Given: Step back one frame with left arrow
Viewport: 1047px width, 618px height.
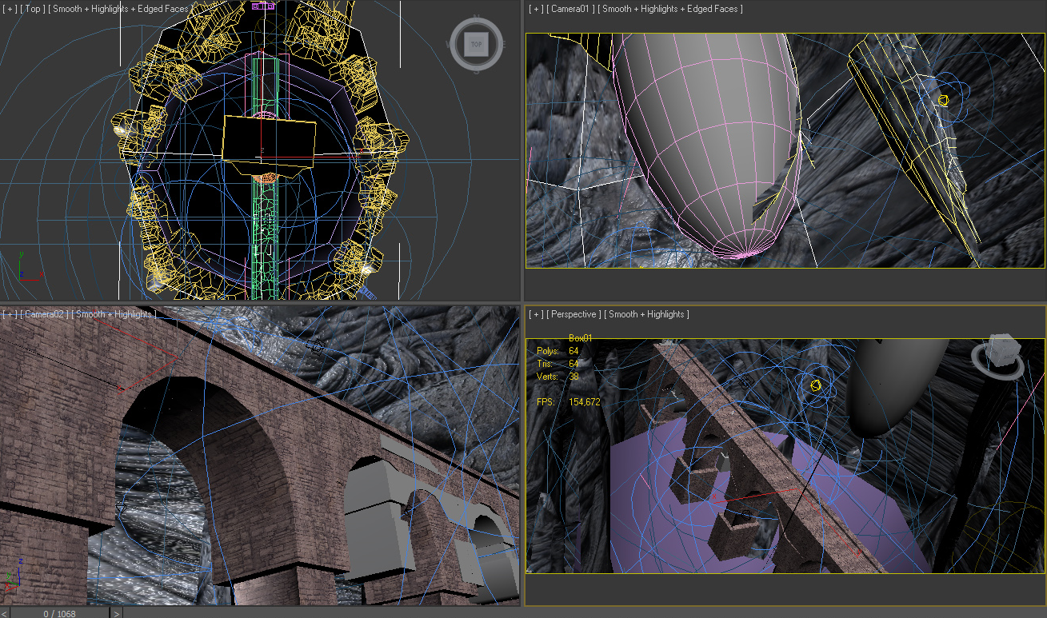Looking at the screenshot, I should (x=5, y=613).
